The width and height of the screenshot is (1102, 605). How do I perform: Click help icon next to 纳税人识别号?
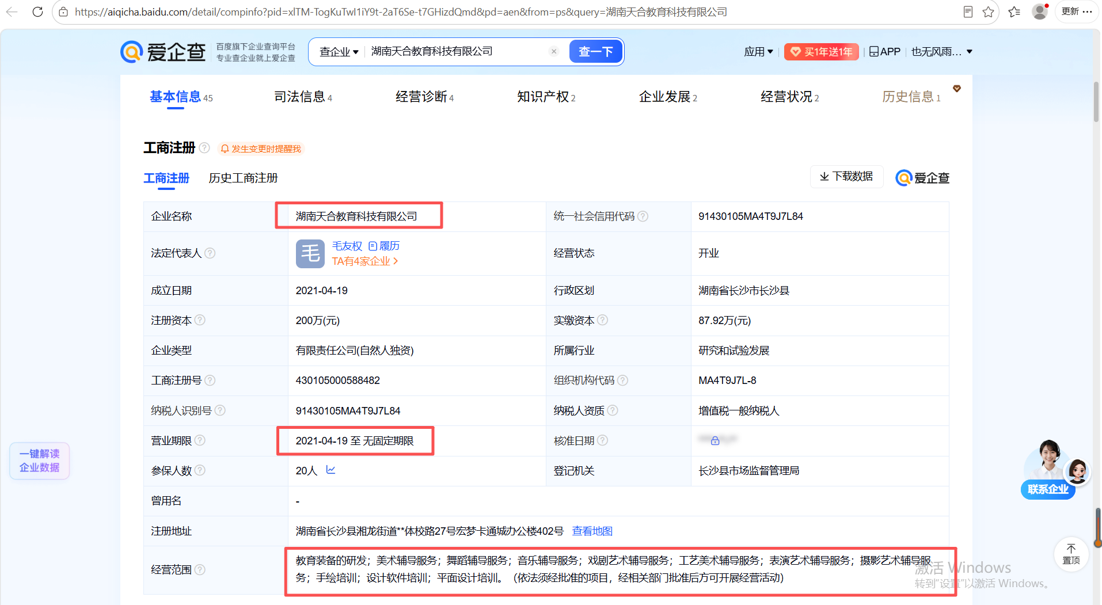pyautogui.click(x=220, y=410)
